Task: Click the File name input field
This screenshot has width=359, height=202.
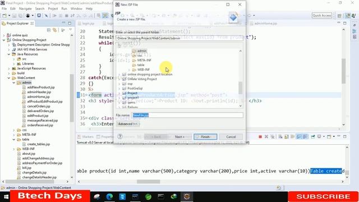Action: click(187, 115)
